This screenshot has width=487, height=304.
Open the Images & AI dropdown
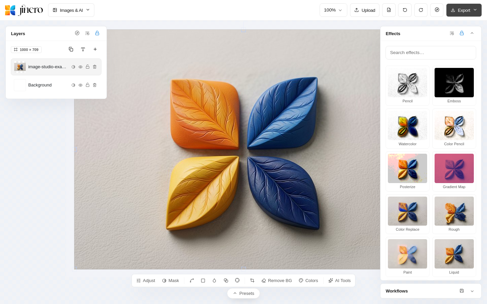pyautogui.click(x=71, y=10)
